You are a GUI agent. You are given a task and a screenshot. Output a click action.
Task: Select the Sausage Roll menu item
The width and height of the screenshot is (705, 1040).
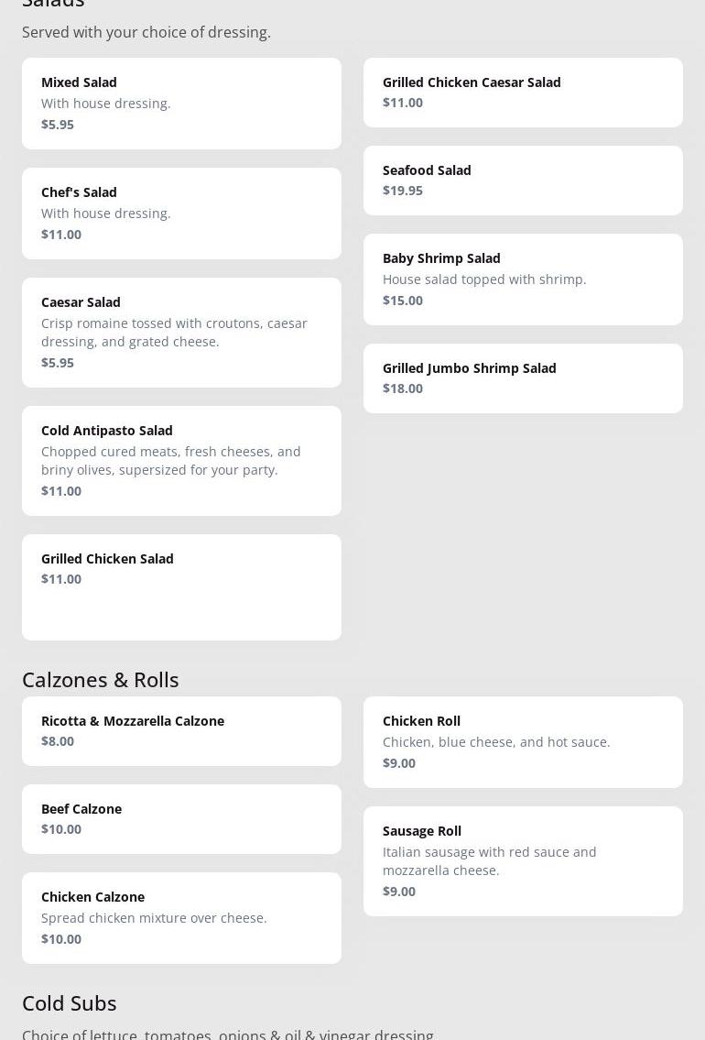pos(523,860)
